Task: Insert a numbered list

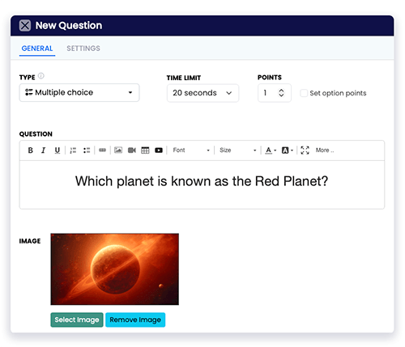Action: click(x=73, y=150)
